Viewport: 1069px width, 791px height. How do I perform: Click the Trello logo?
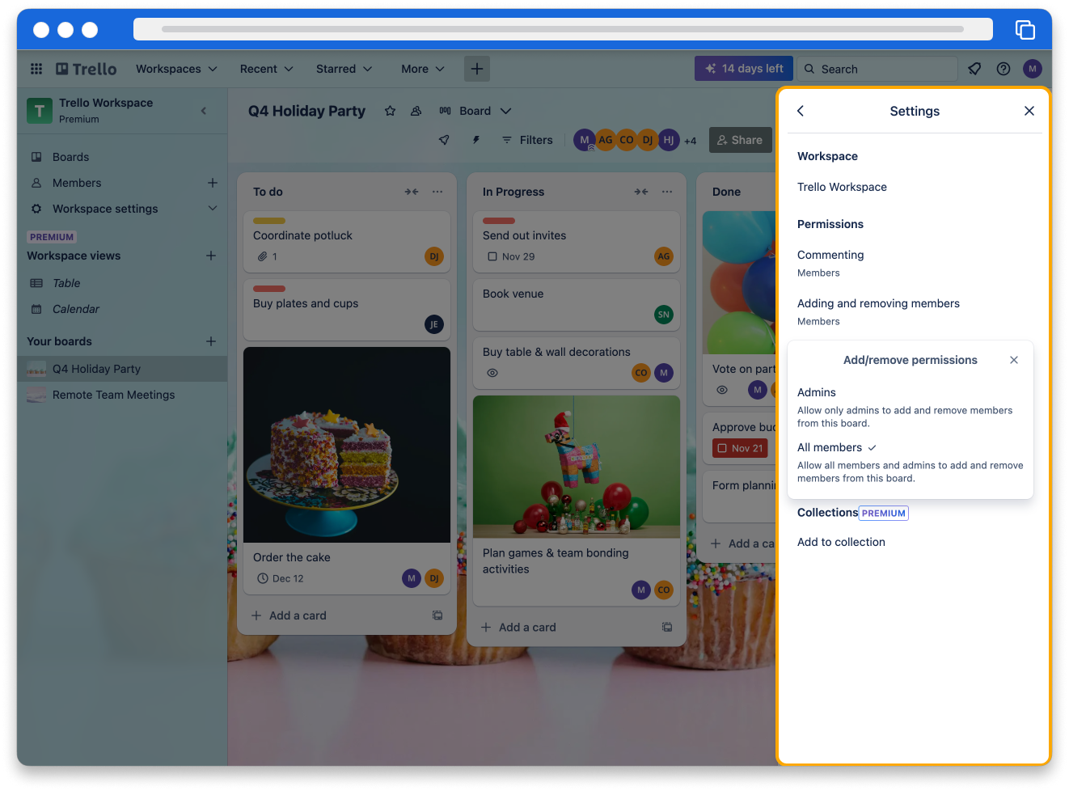87,69
